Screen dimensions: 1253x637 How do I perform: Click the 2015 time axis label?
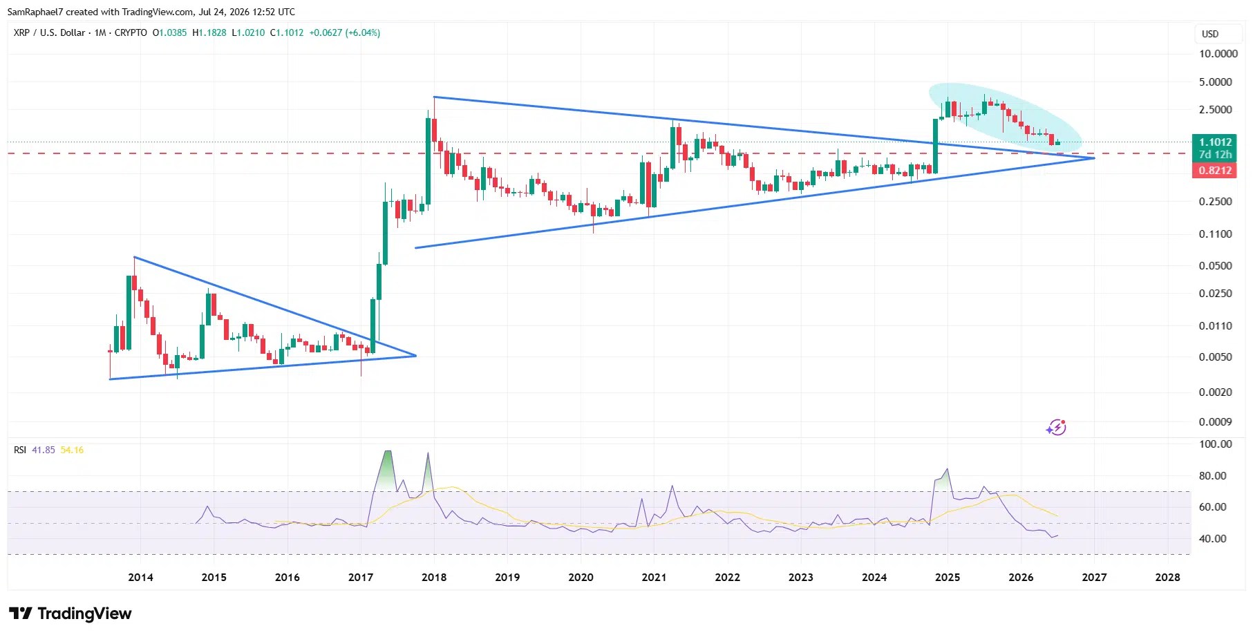click(214, 578)
